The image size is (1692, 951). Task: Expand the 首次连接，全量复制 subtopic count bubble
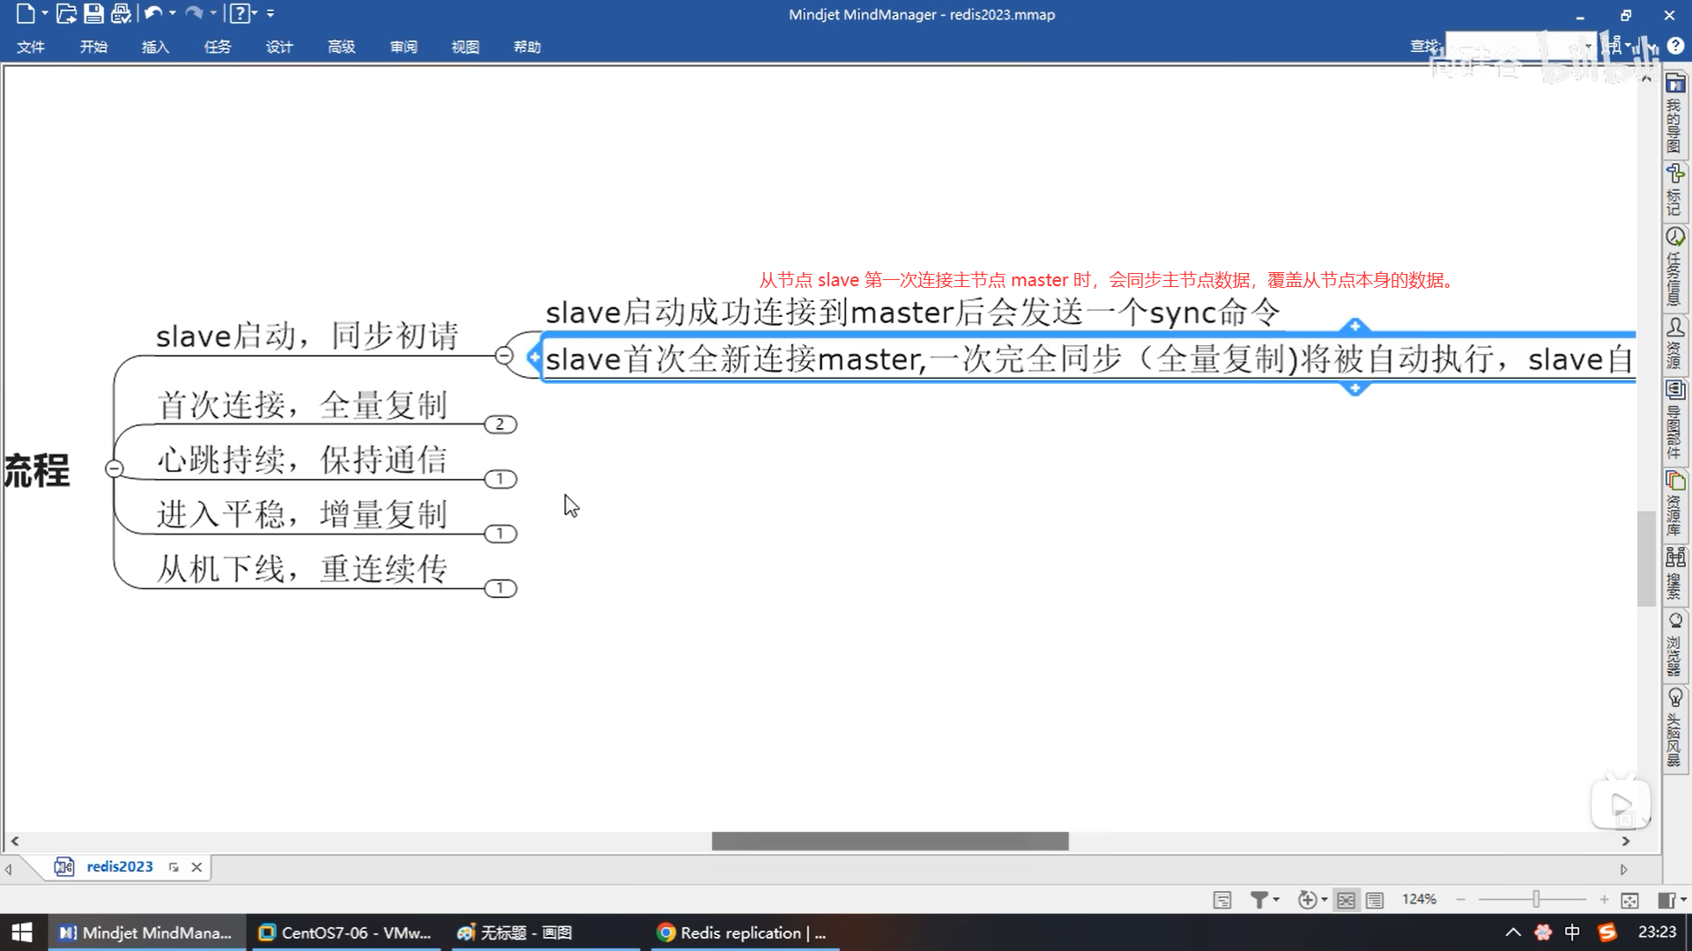click(500, 424)
